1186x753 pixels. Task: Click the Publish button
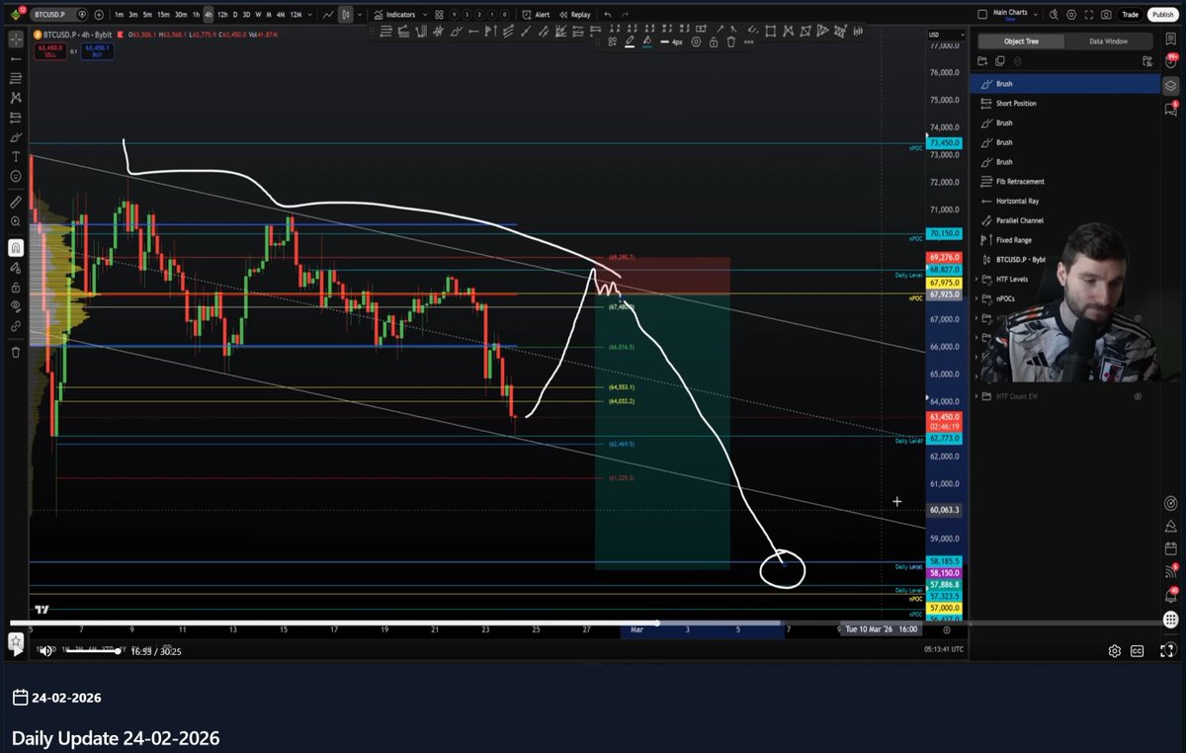click(1162, 15)
